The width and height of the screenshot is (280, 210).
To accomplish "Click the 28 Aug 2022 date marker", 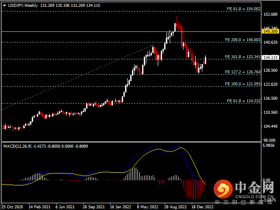I will 174,207.
